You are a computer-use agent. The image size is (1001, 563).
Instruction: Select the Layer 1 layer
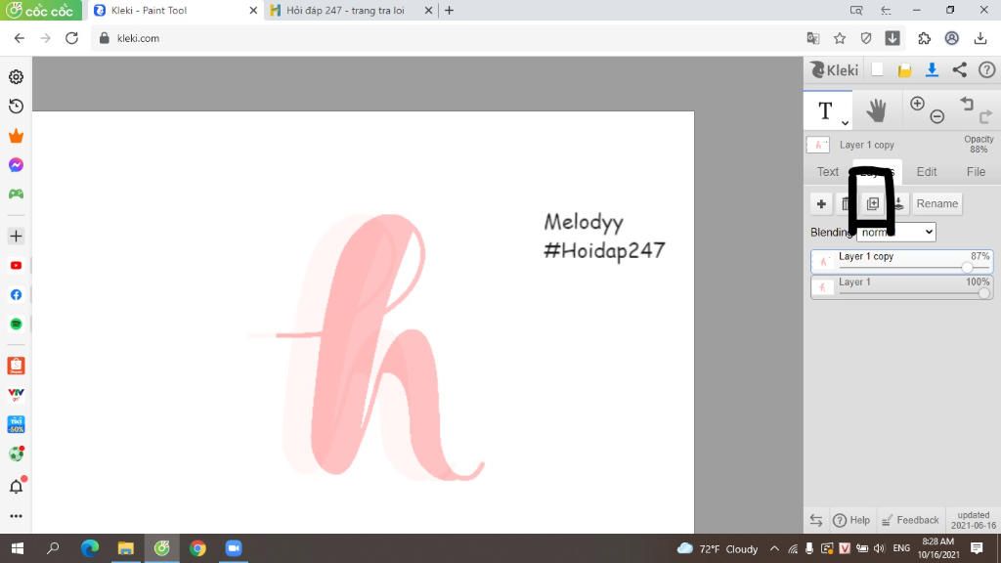click(901, 287)
